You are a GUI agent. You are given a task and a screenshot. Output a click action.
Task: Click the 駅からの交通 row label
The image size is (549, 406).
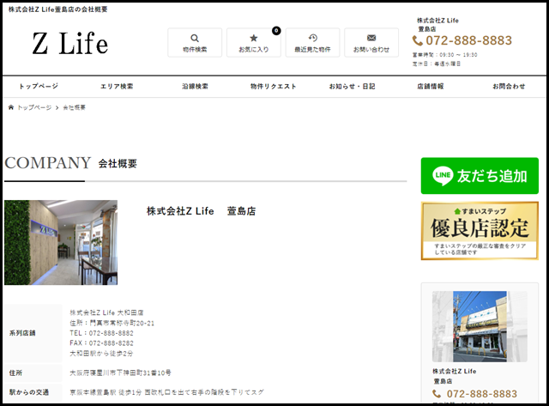[x=29, y=392]
